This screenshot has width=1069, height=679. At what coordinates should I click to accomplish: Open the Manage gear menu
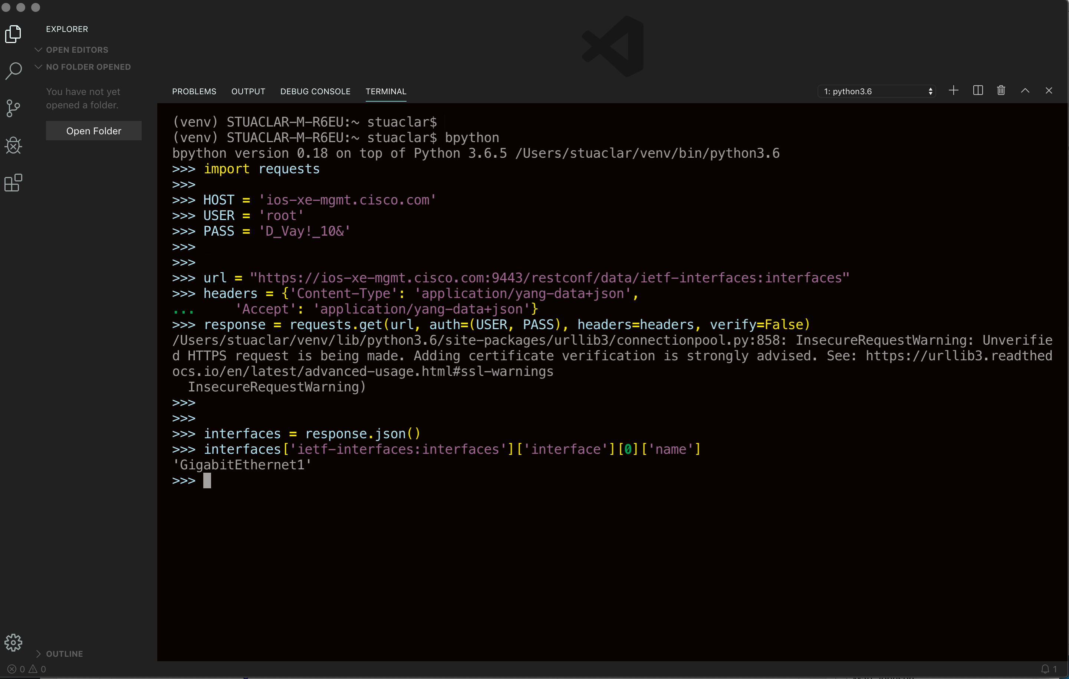click(13, 642)
